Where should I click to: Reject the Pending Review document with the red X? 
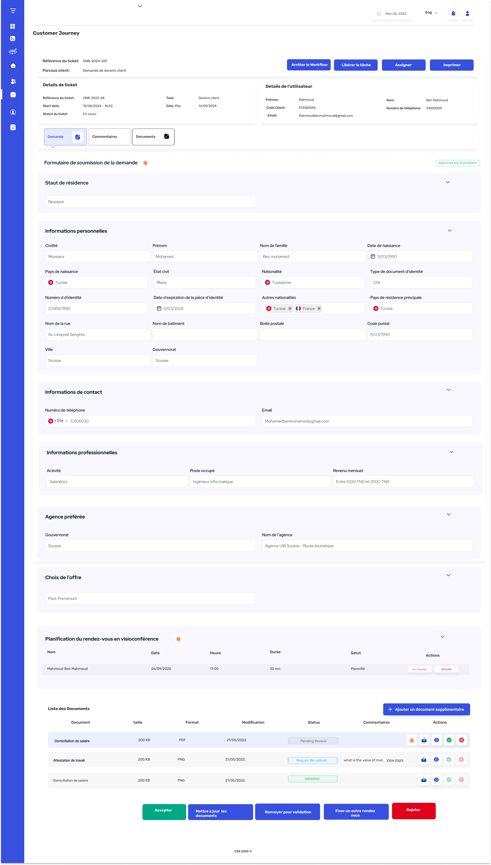point(461,740)
